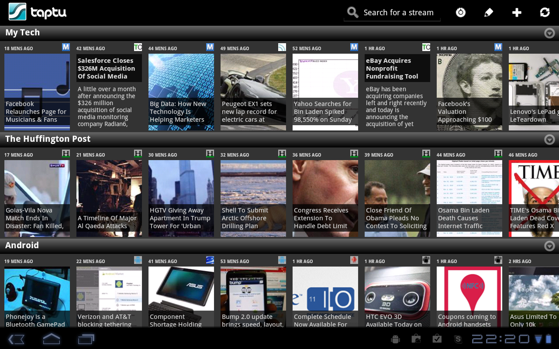Open the Android stream dropdown arrow
Image resolution: width=559 pixels, height=349 pixels.
tap(549, 246)
